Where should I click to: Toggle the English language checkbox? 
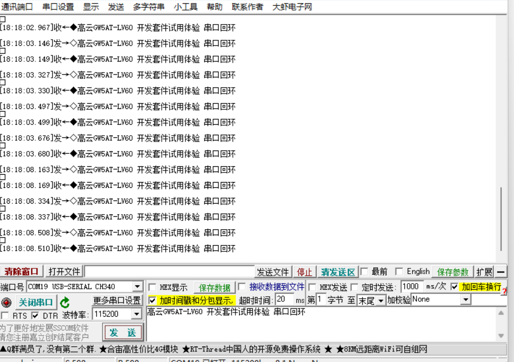(399, 271)
